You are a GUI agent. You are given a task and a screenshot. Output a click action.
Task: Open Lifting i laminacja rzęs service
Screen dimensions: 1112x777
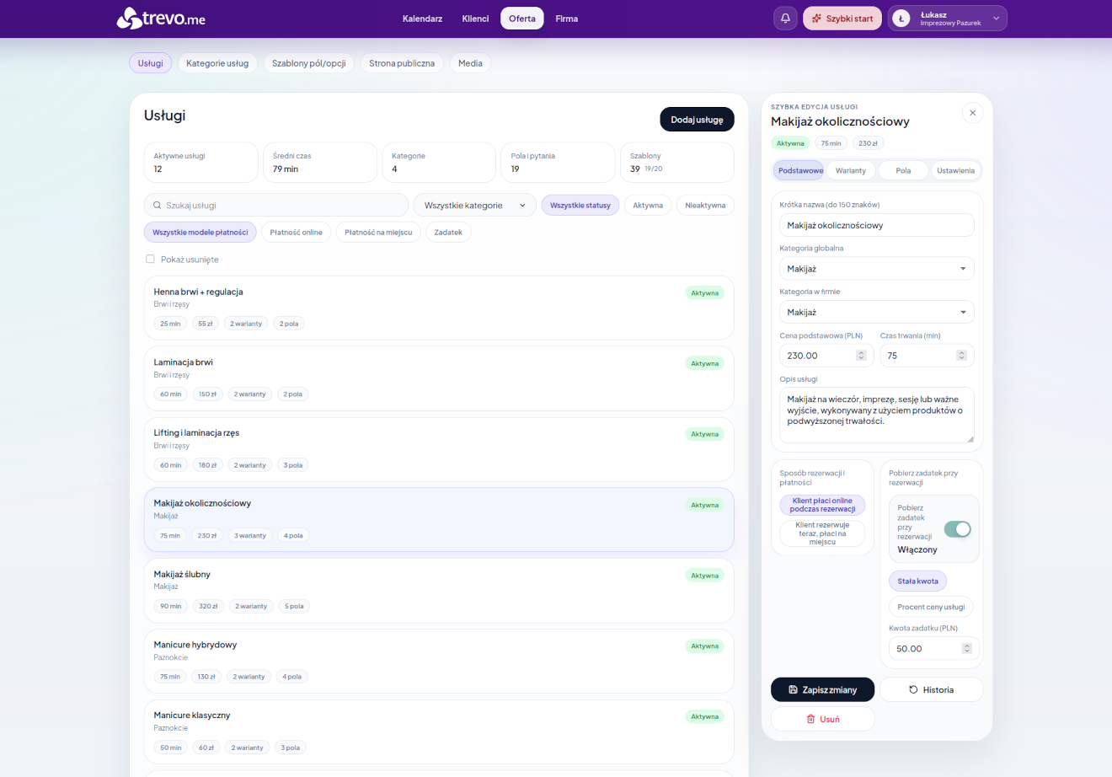click(x=439, y=449)
